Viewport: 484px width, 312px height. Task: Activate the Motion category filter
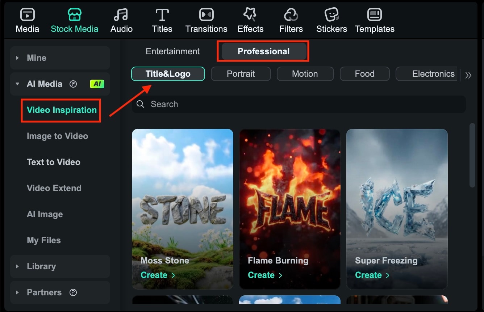point(305,73)
